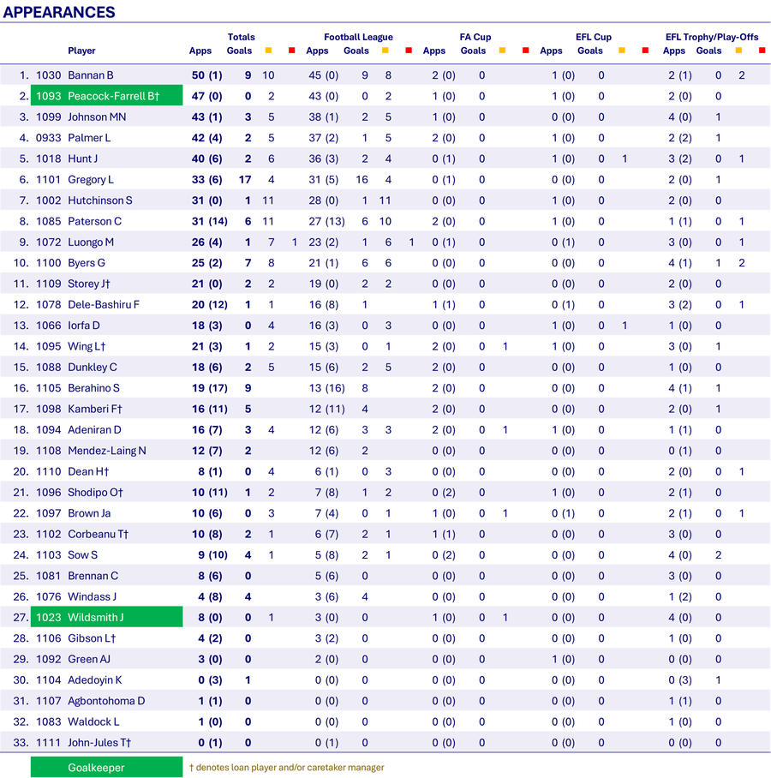Click the yellow card icon under FA Cup

502,51
